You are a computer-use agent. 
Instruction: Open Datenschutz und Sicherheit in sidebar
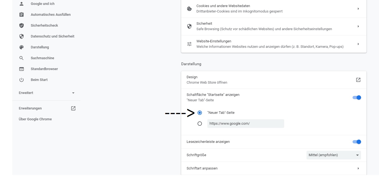pyautogui.click(x=52, y=36)
